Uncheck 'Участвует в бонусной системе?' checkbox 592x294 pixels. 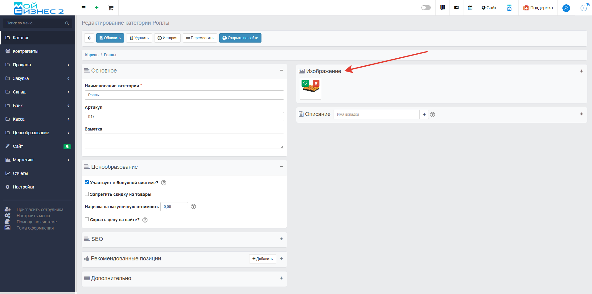87,182
